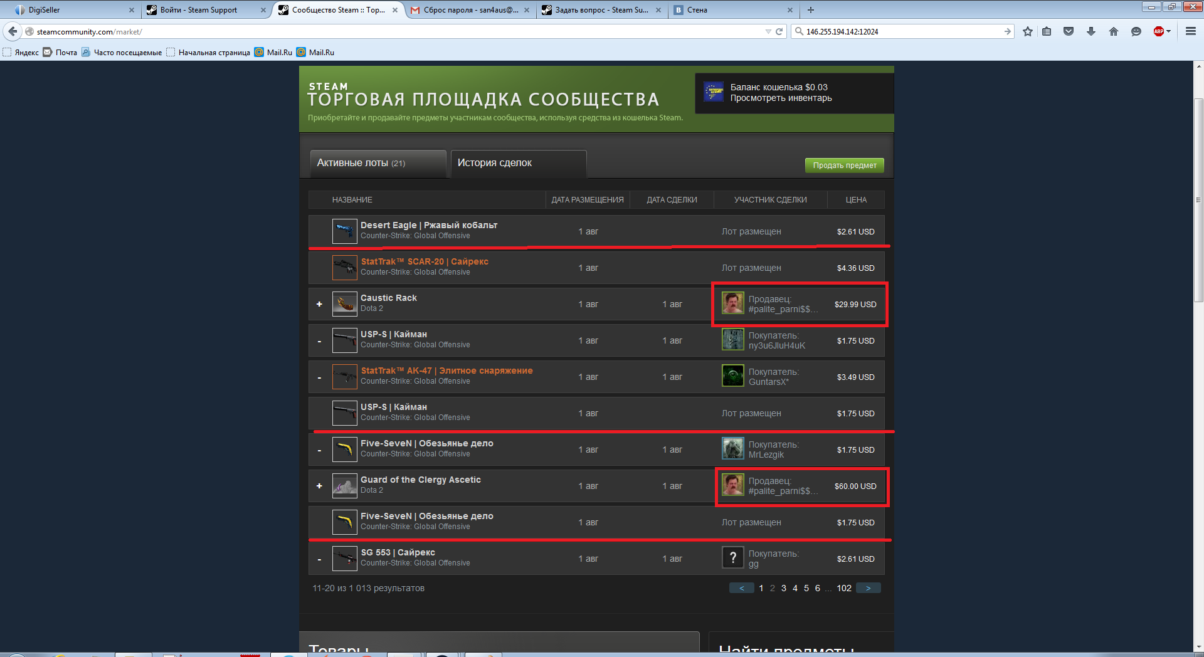The height and width of the screenshot is (657, 1204).
Task: Open the URL history dropdown arrow
Action: point(768,31)
